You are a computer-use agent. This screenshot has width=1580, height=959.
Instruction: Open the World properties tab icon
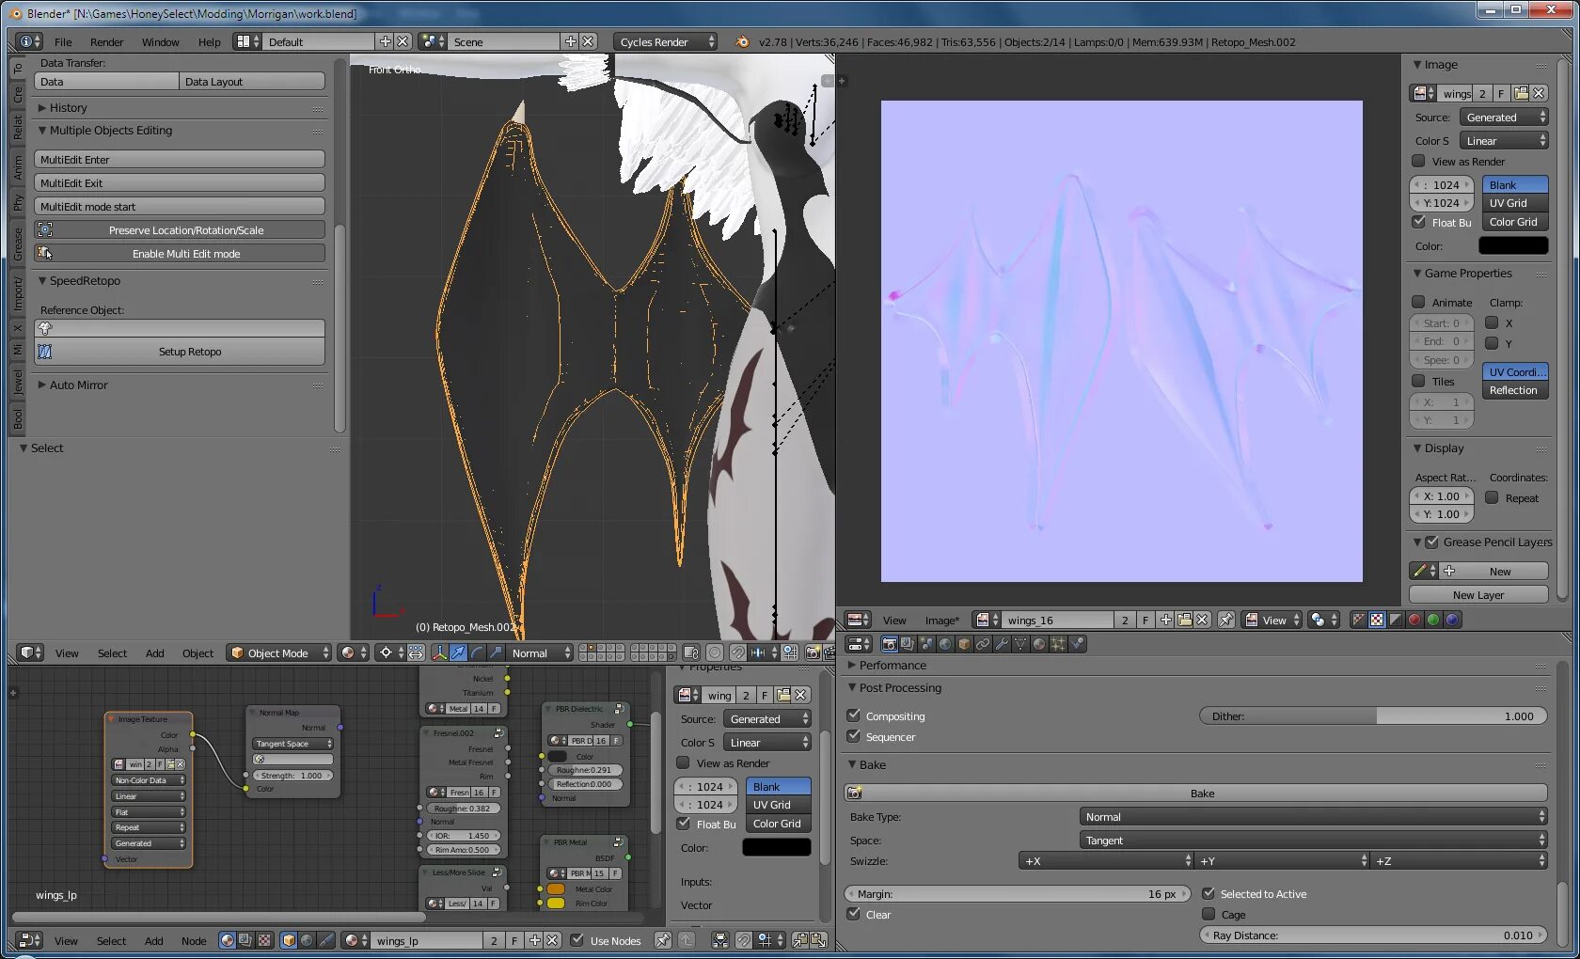coord(945,644)
